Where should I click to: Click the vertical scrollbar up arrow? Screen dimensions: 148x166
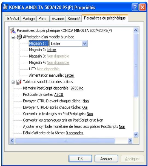coord(136,31)
